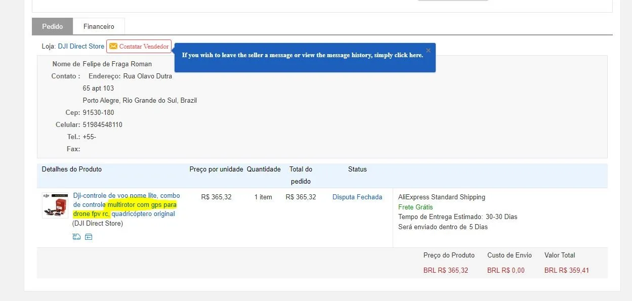Screen dimensions: 632x301
Task: Click the quantity 1 item cell
Action: (x=263, y=197)
